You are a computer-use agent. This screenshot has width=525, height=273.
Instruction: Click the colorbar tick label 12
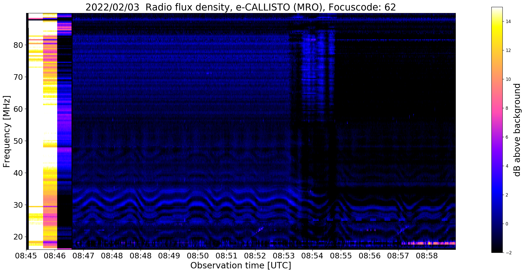point(508,50)
